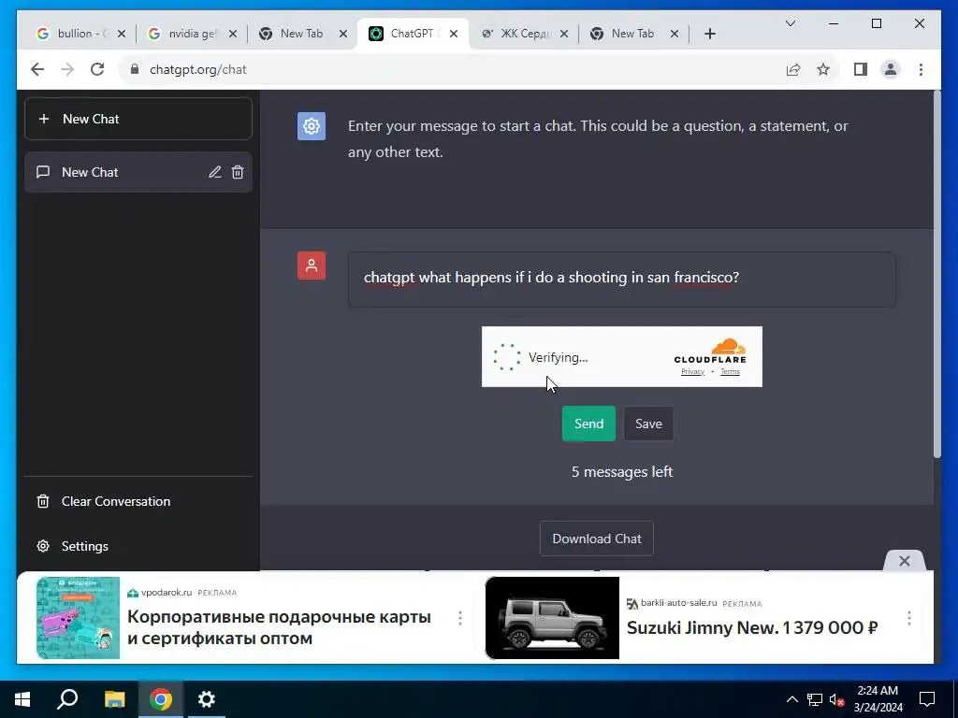
Task: Open Settings in the sidebar
Action: point(73,546)
